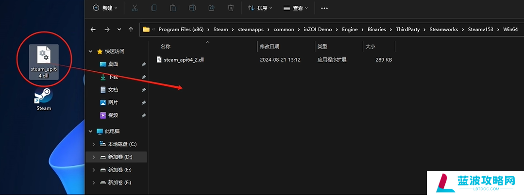Screen dimensions: 524x195
Task: Go back with the left arrow
Action: [x=93, y=30]
